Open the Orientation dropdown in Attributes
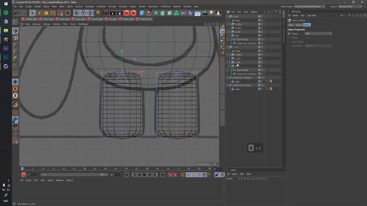Screen dimensions: 367x206 click(x=318, y=46)
